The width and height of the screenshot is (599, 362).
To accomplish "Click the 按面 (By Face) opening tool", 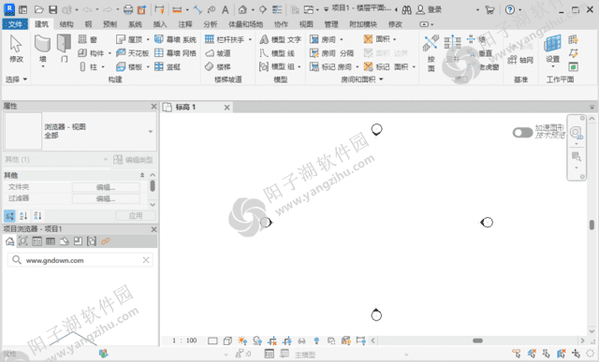I will pos(431,52).
